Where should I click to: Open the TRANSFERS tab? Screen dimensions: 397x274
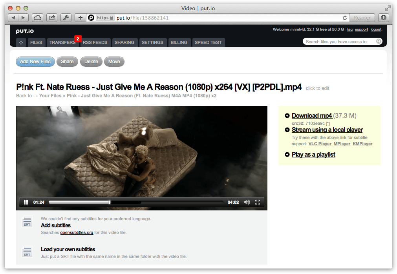click(x=62, y=42)
